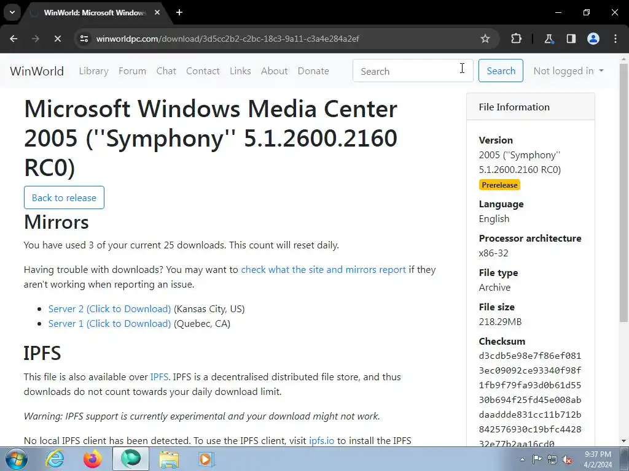Open the browser extensions puzzle icon
The width and height of the screenshot is (629, 471).
click(x=516, y=39)
